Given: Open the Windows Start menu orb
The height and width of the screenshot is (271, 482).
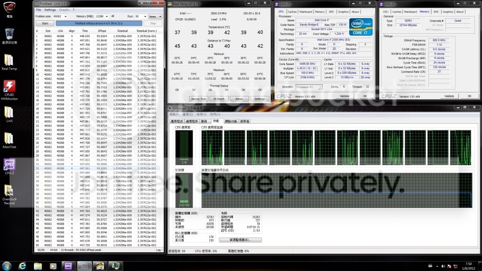Looking at the screenshot, I should coord(7,266).
